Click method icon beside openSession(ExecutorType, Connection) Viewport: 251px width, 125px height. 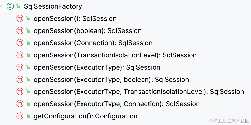20,104
